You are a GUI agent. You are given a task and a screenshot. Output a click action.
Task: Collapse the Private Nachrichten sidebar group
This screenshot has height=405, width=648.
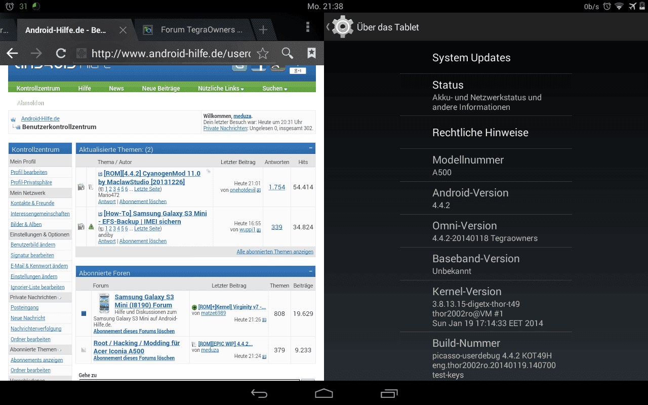tap(60, 298)
